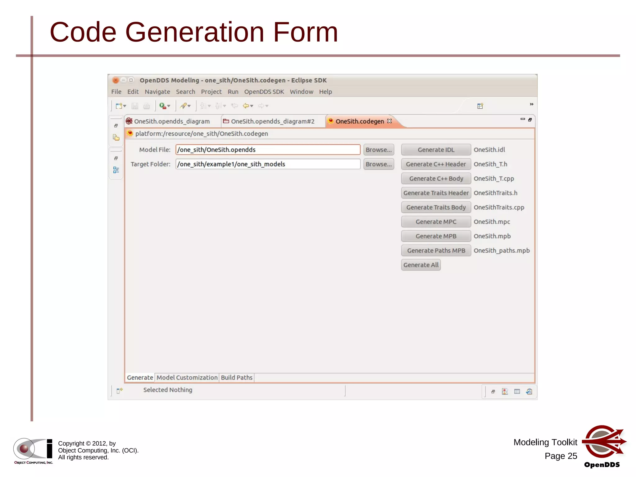Open the Navigate menu
Viewport: 636px width, 477px height.
[157, 92]
